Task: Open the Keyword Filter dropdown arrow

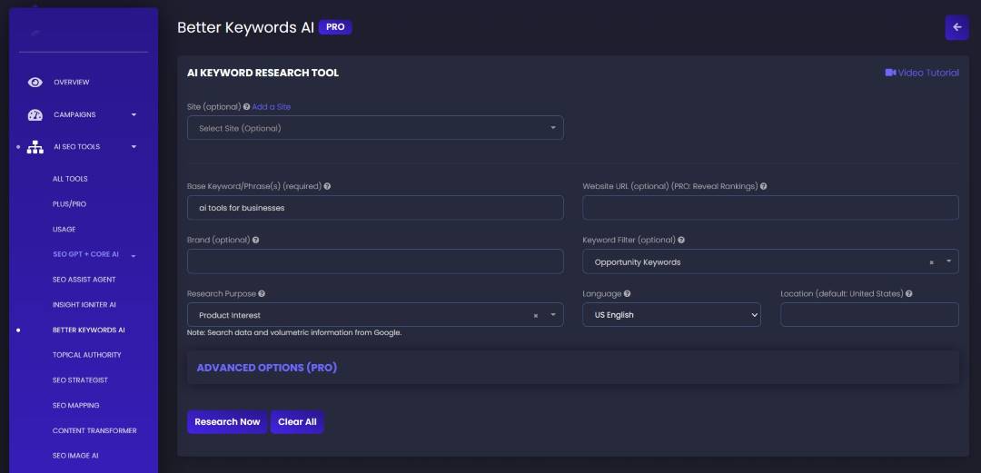Action: [948, 261]
